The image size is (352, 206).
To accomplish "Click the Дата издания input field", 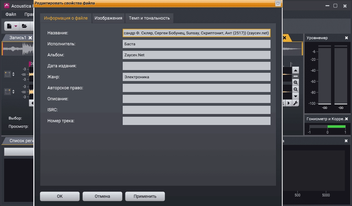I will 196,66.
